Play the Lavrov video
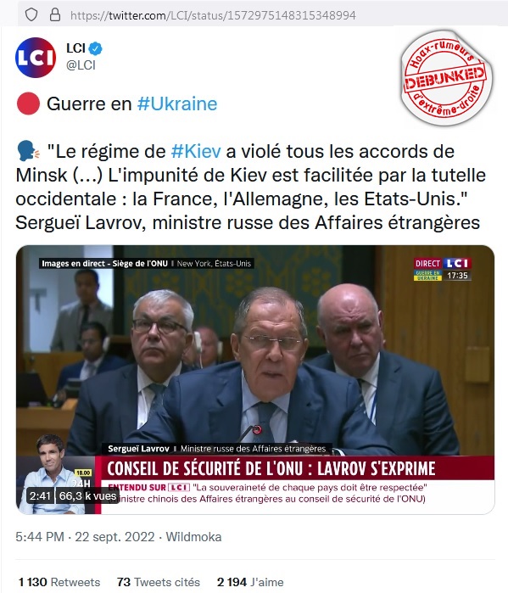The height and width of the screenshot is (593, 508). 255,380
